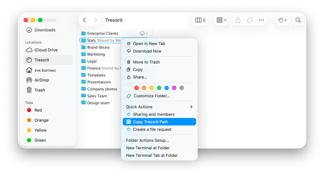Select Tresorit location in the sidebar
This screenshot has width=324, height=175.
[x=48, y=60]
